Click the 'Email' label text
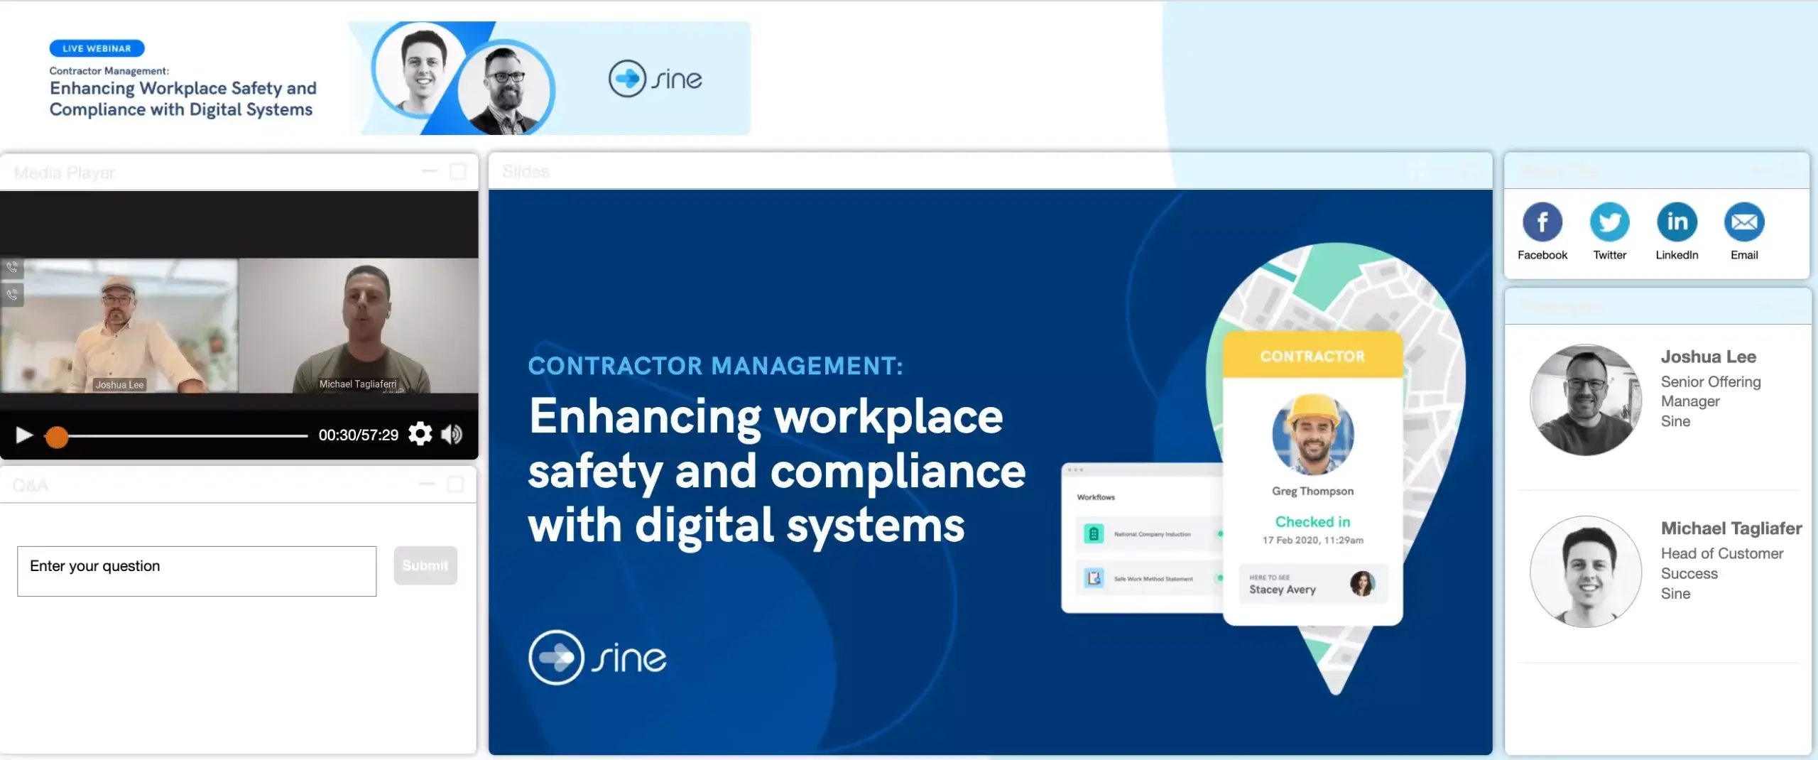Image resolution: width=1818 pixels, height=760 pixels. coord(1744,255)
